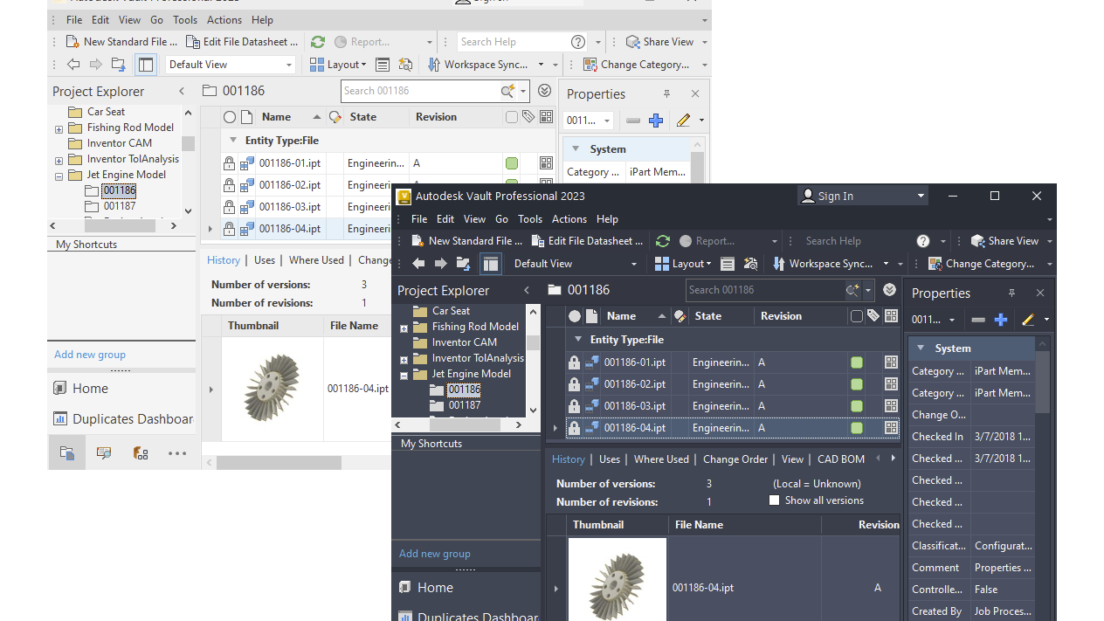
Task: Go back with dark window's left arrow
Action: point(418,264)
